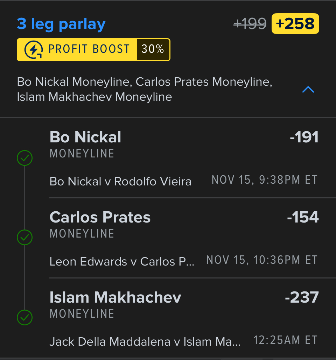Click the green check icon beside Islam Makhachev

tap(25, 318)
